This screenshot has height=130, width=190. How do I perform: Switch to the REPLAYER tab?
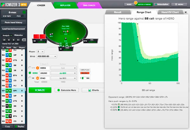pos(65,5)
